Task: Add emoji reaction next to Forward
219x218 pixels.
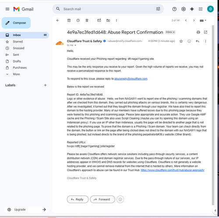Action: [120, 199]
